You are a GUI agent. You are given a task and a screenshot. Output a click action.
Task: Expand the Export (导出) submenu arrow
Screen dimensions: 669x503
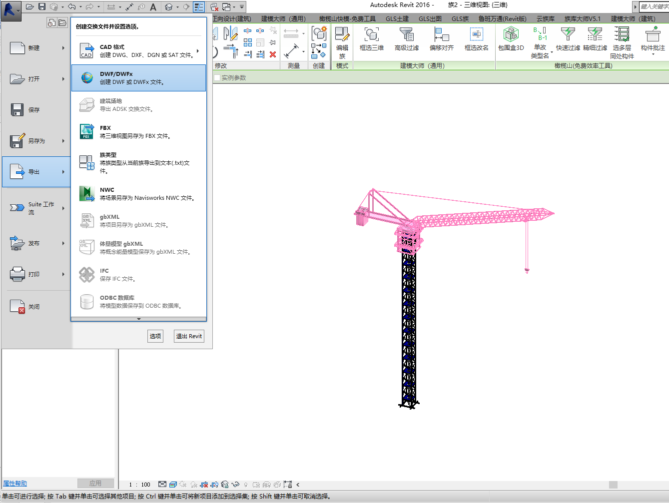pyautogui.click(x=63, y=172)
